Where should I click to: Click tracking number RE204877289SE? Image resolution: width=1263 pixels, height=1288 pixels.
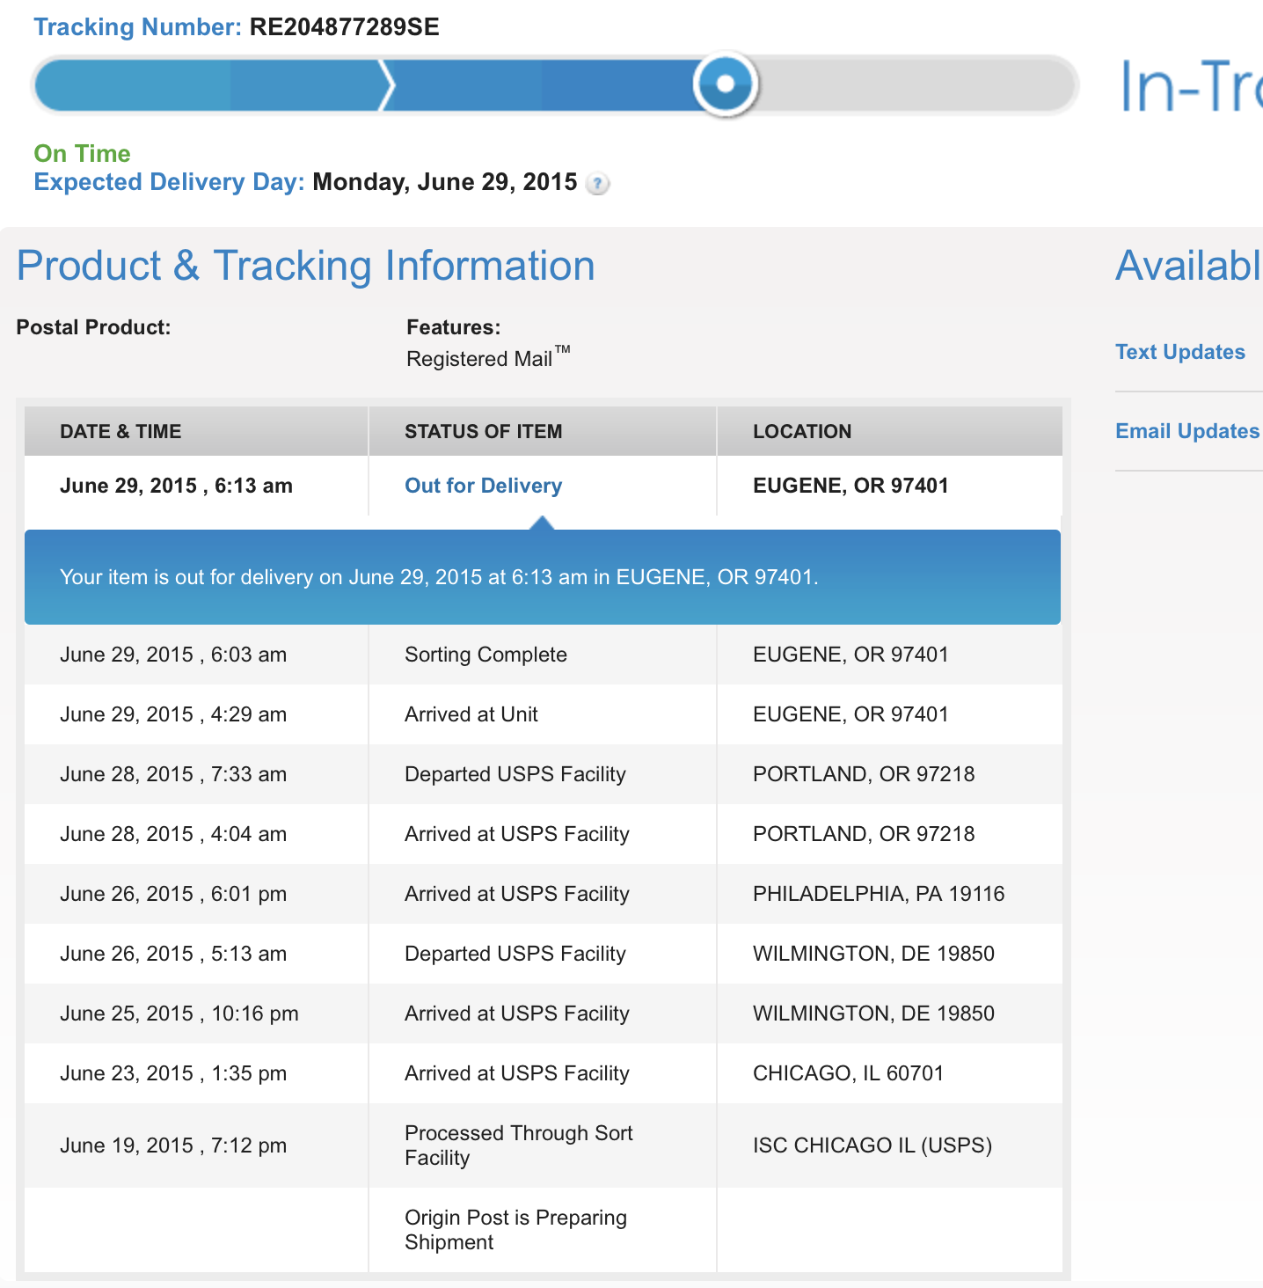click(x=344, y=27)
